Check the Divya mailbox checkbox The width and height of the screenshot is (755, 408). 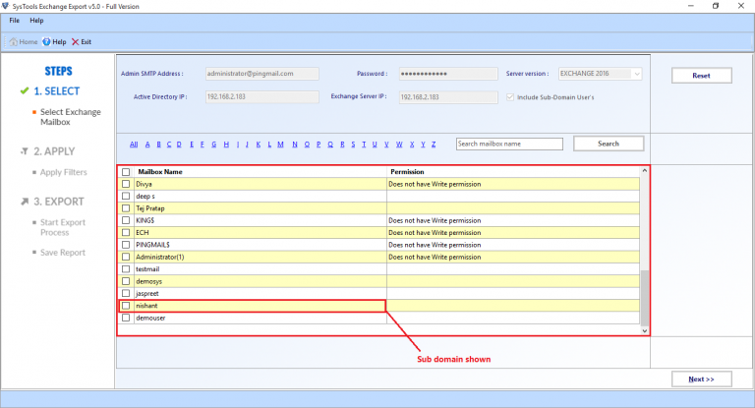click(126, 184)
